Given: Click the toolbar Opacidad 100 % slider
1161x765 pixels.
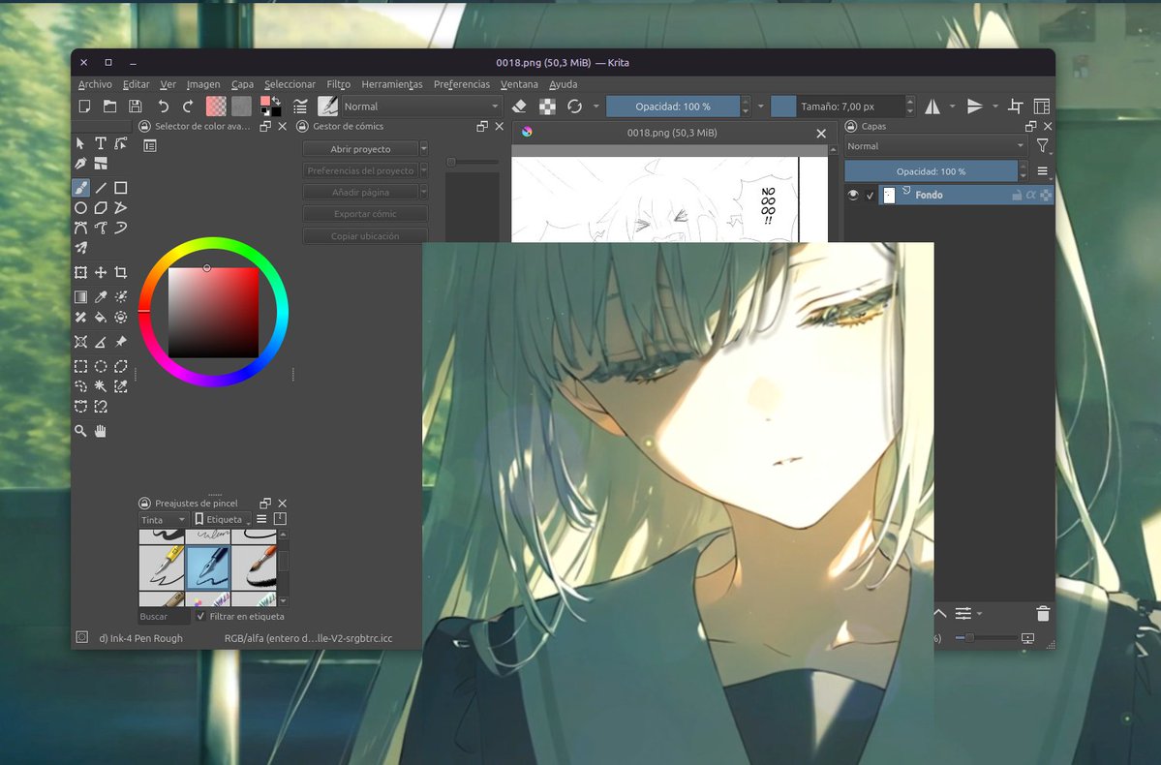Looking at the screenshot, I should click(x=672, y=107).
